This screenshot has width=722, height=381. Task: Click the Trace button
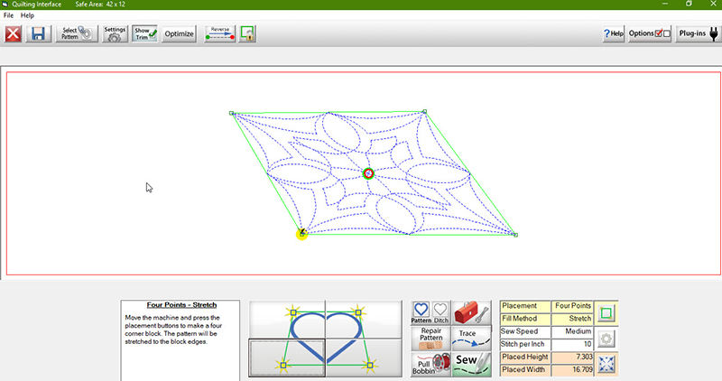pyautogui.click(x=471, y=339)
